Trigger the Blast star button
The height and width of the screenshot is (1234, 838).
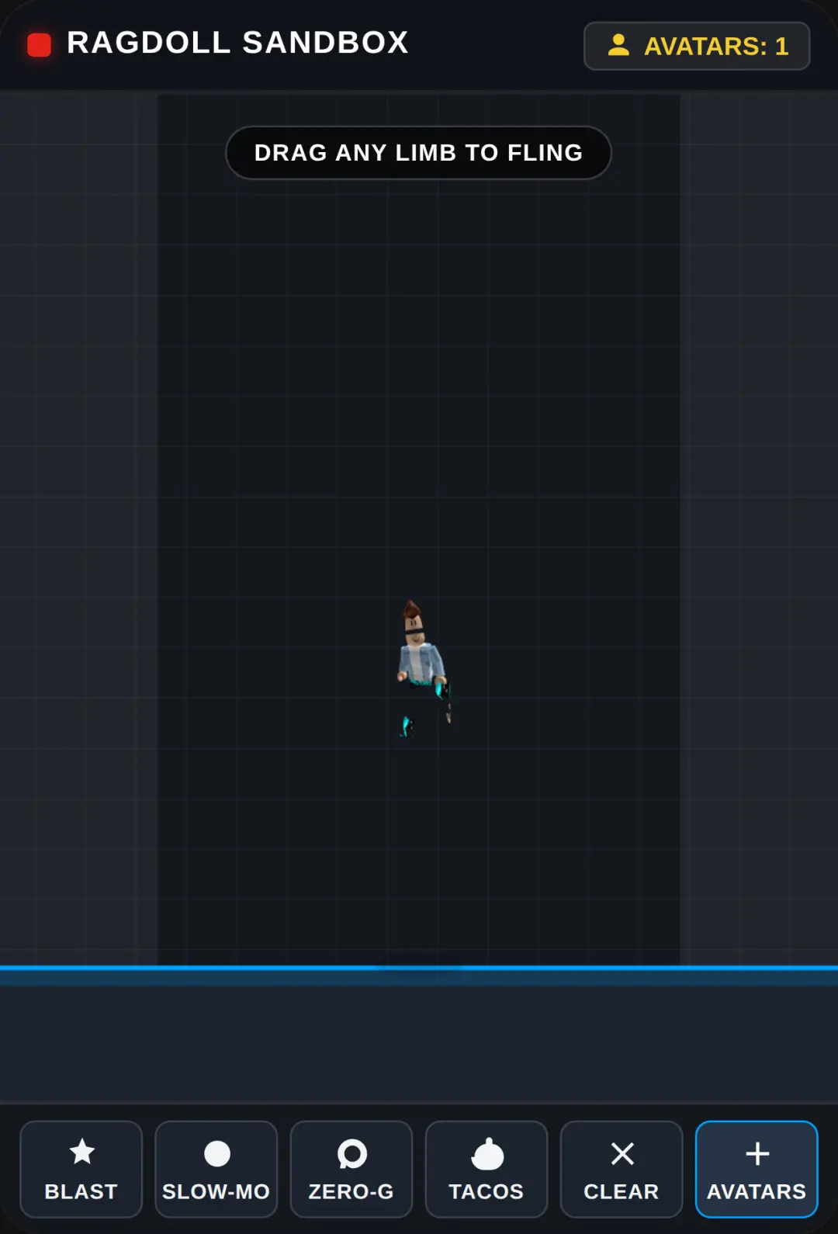coord(81,1169)
